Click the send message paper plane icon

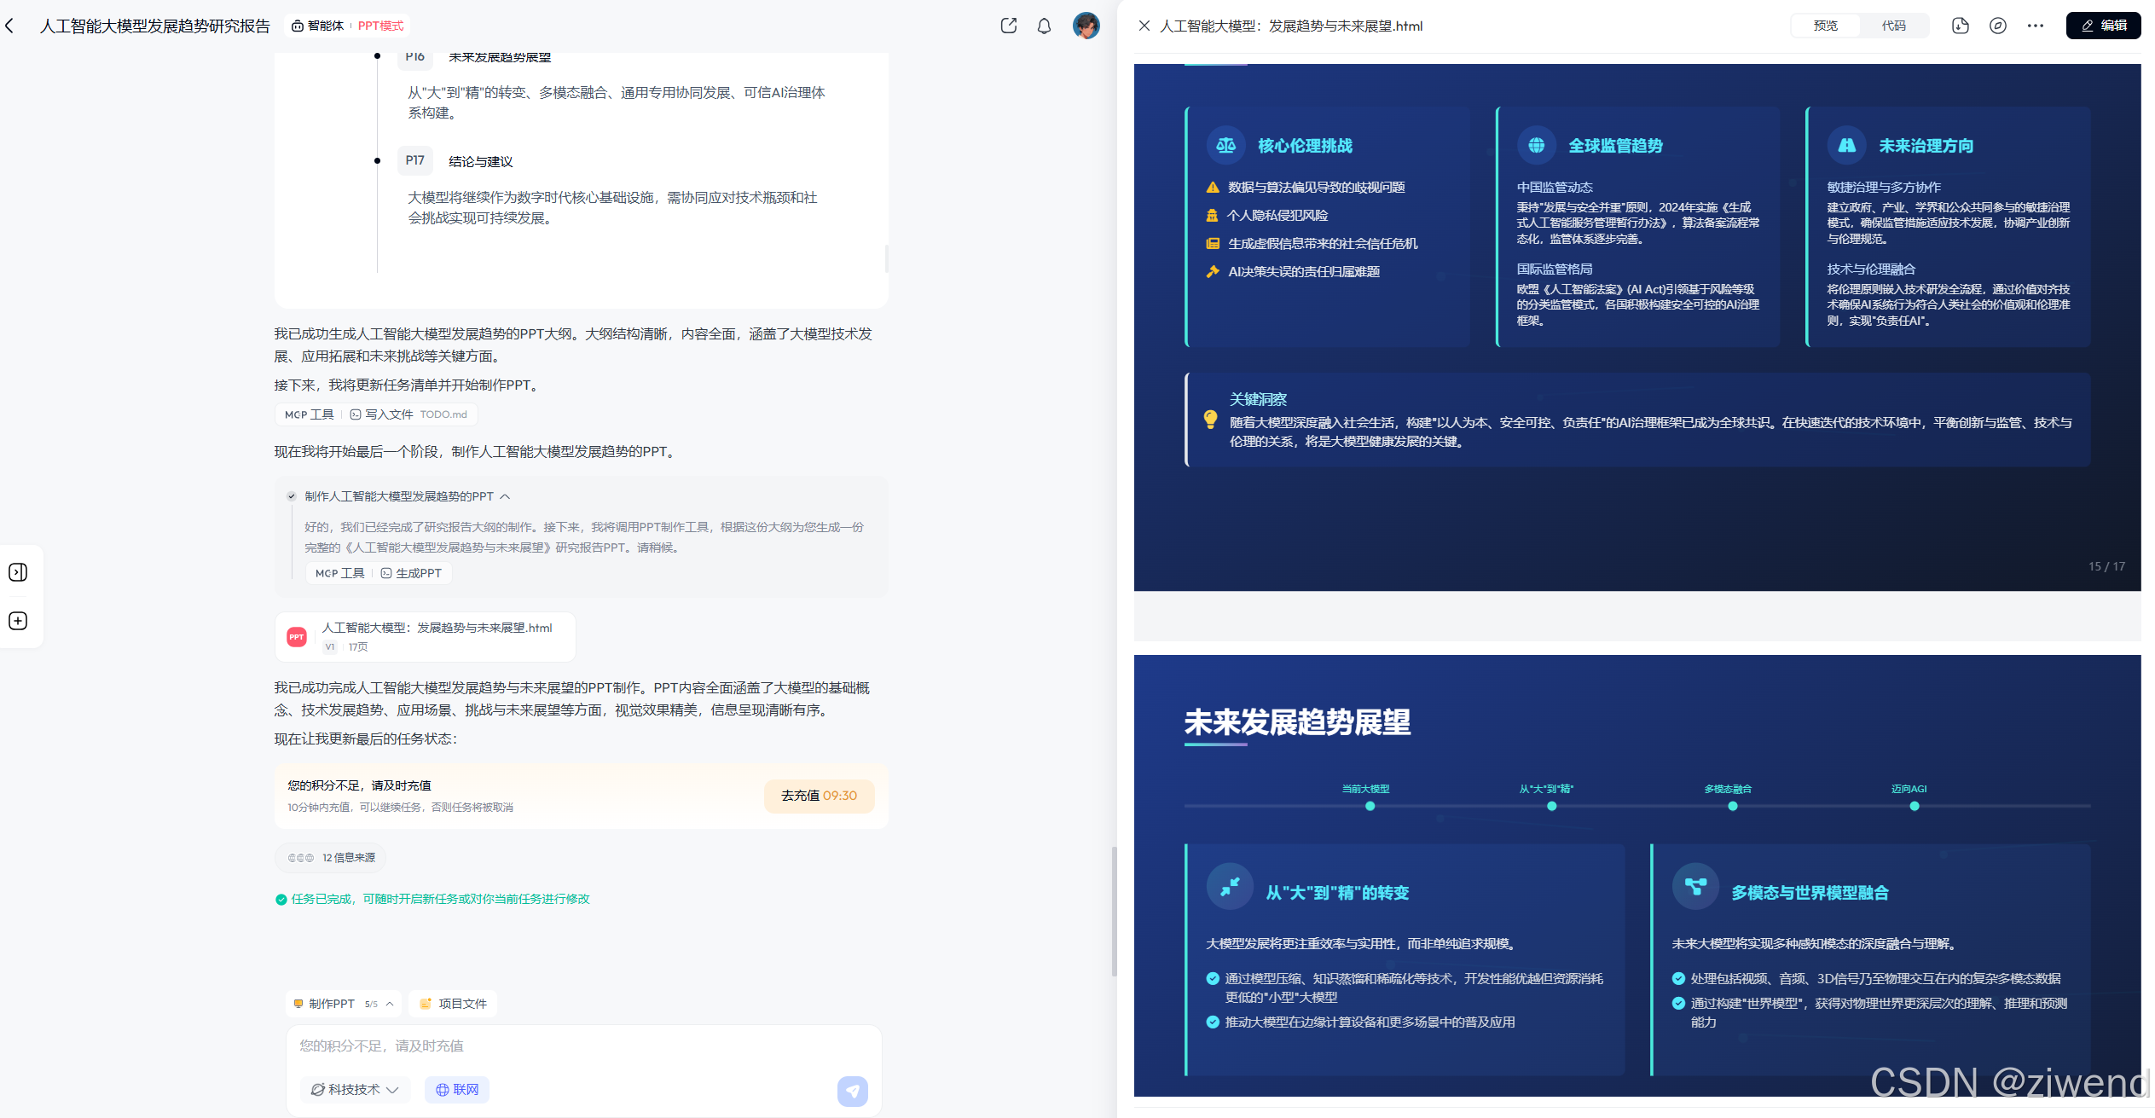pos(852,1090)
